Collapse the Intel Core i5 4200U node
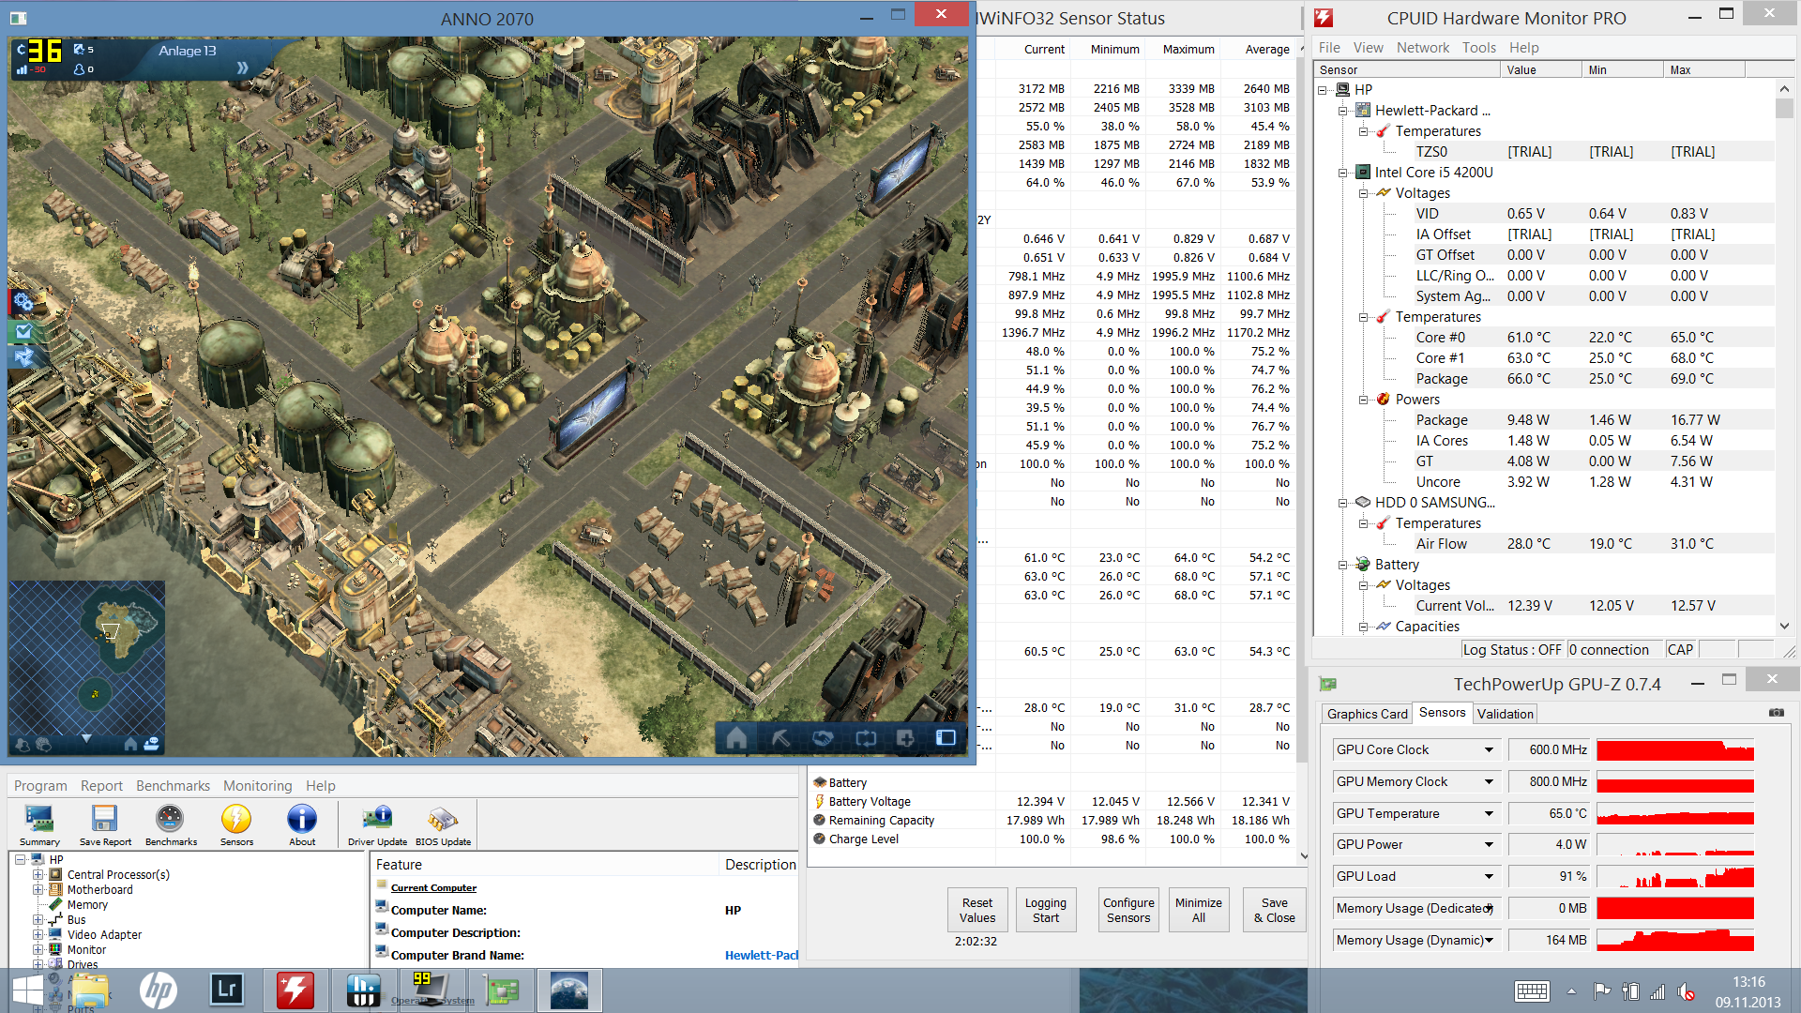The width and height of the screenshot is (1801, 1013). point(1343,173)
